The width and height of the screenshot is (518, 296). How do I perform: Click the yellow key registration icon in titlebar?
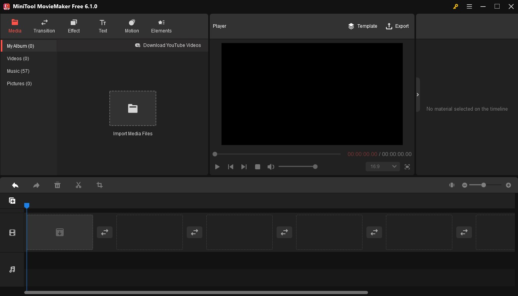coord(455,7)
